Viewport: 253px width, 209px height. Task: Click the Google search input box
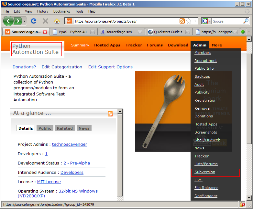(227, 21)
